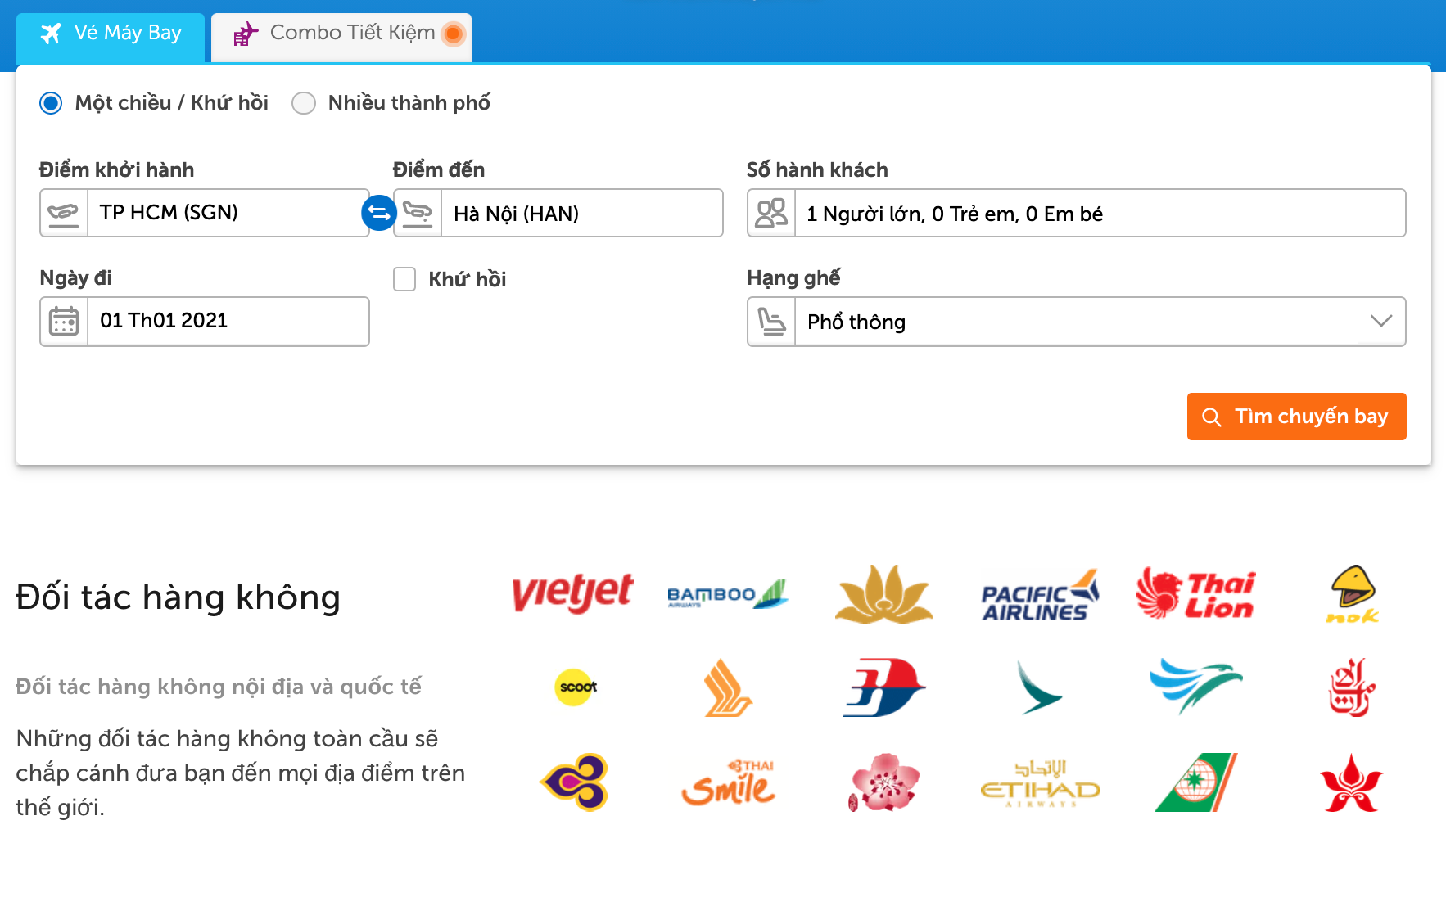The width and height of the screenshot is (1446, 897).
Task: Click the calendar icon beside departure date
Action: coord(64,321)
